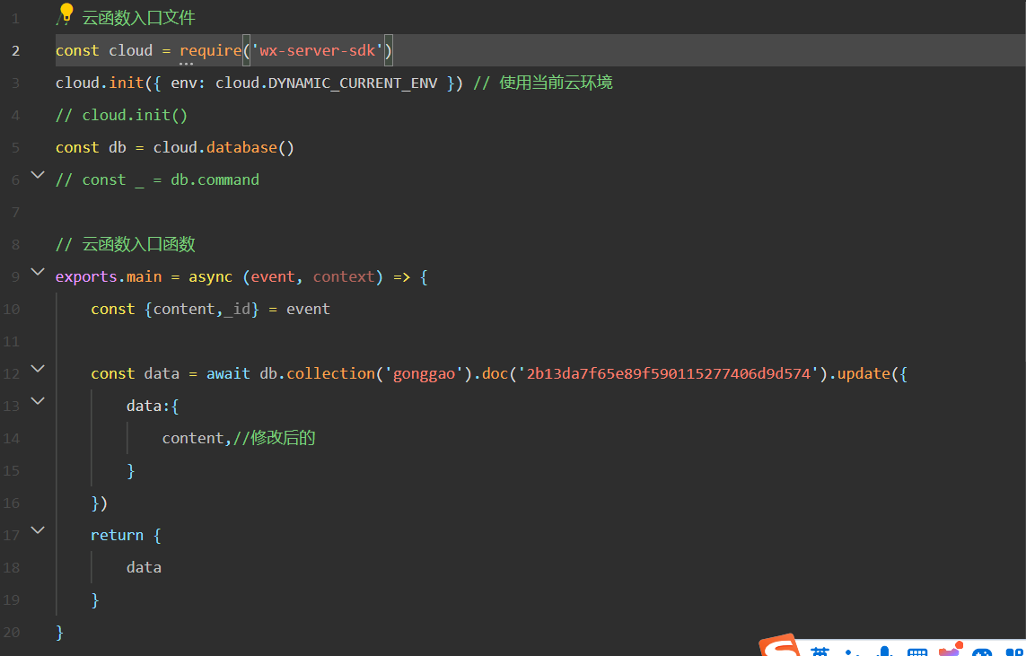
Task: Click the comment 云函数入口函数
Action: pyautogui.click(x=139, y=245)
